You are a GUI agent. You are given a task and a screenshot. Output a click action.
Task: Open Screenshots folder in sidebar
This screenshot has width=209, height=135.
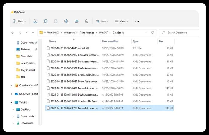click(x=27, y=63)
